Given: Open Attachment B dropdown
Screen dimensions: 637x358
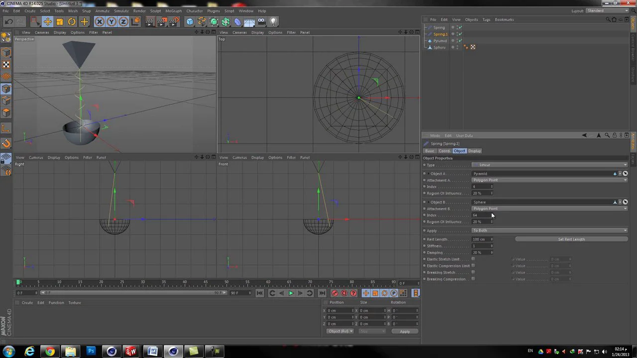Looking at the screenshot, I should 549,208.
